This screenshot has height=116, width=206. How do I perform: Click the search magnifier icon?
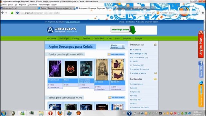tap(197, 13)
